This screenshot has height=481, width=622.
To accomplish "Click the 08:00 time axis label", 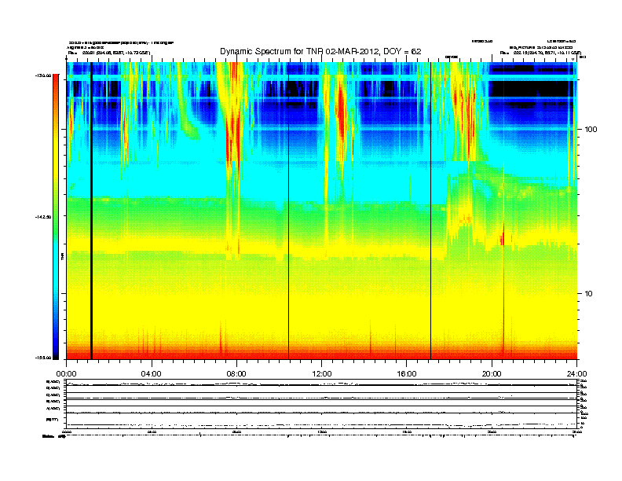I will (236, 374).
